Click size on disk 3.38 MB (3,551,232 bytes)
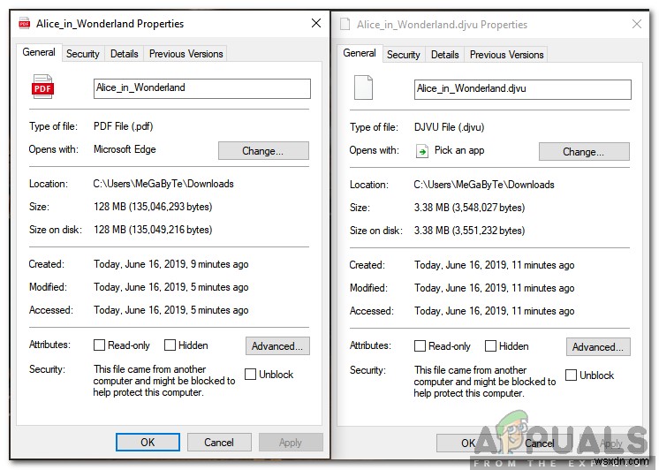The image size is (659, 470). point(469,231)
